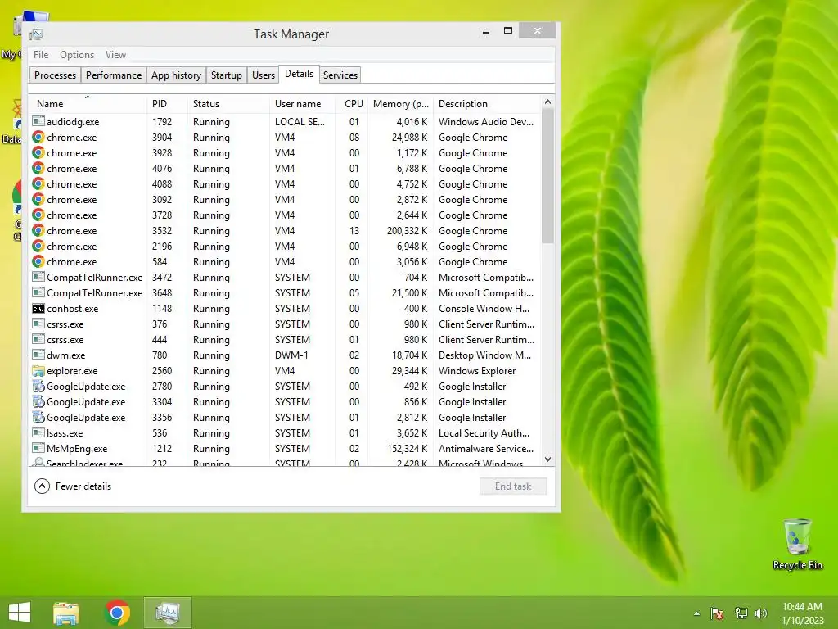
Task: Click scrollbar down arrow in process list
Action: 547,459
